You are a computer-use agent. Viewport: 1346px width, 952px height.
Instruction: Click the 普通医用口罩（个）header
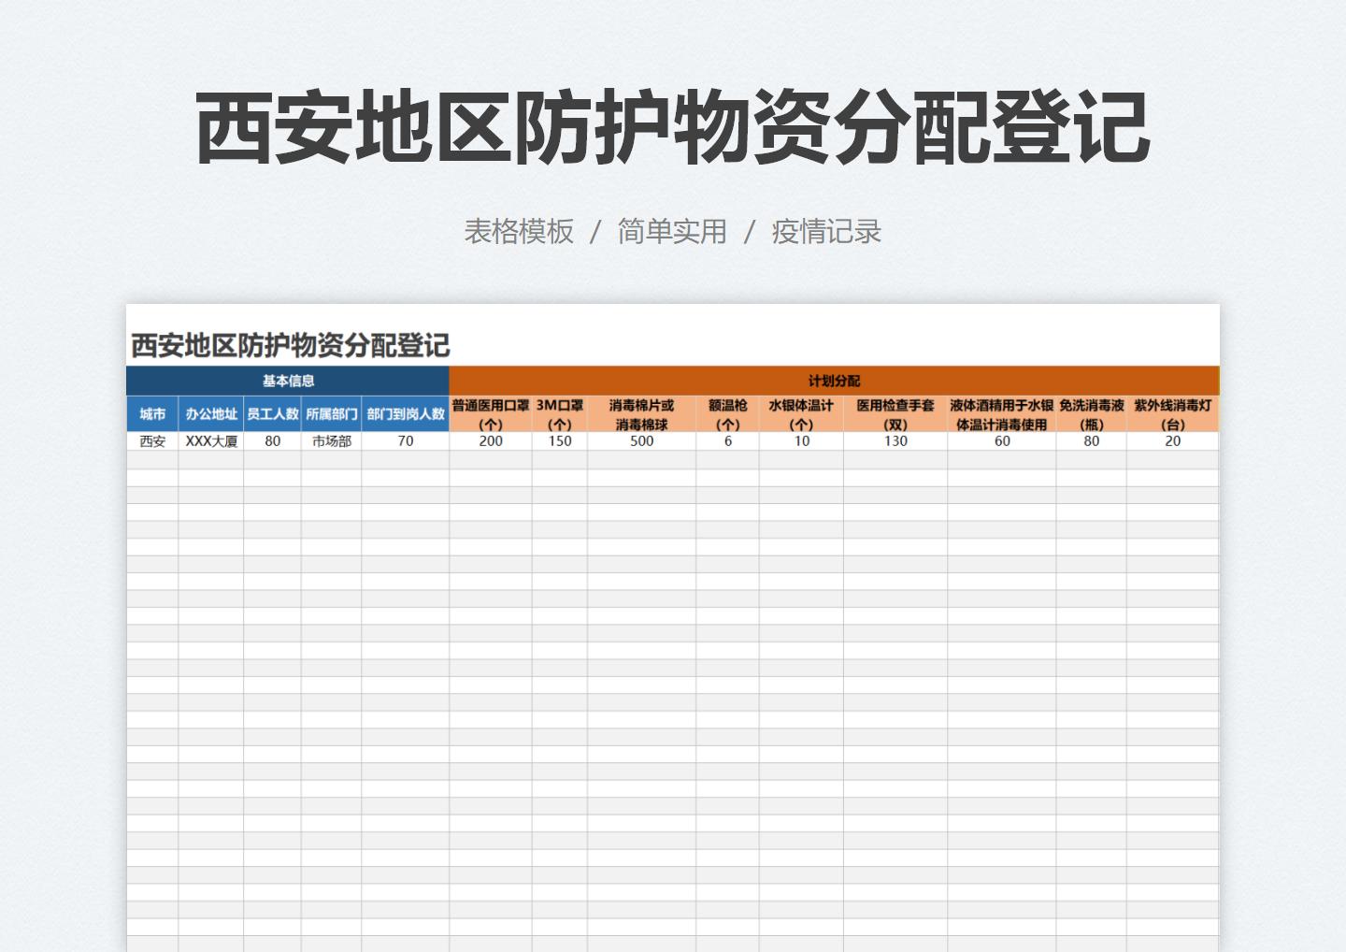click(x=489, y=413)
